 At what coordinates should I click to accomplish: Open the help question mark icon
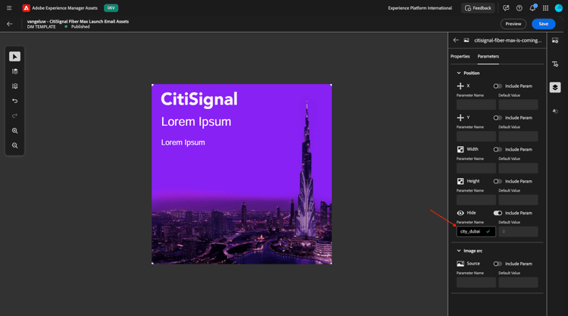click(x=519, y=8)
